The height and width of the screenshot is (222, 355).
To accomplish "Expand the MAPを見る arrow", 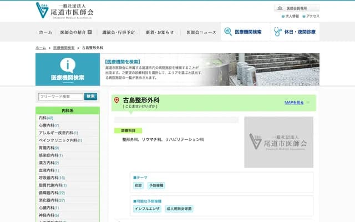I will (x=308, y=103).
